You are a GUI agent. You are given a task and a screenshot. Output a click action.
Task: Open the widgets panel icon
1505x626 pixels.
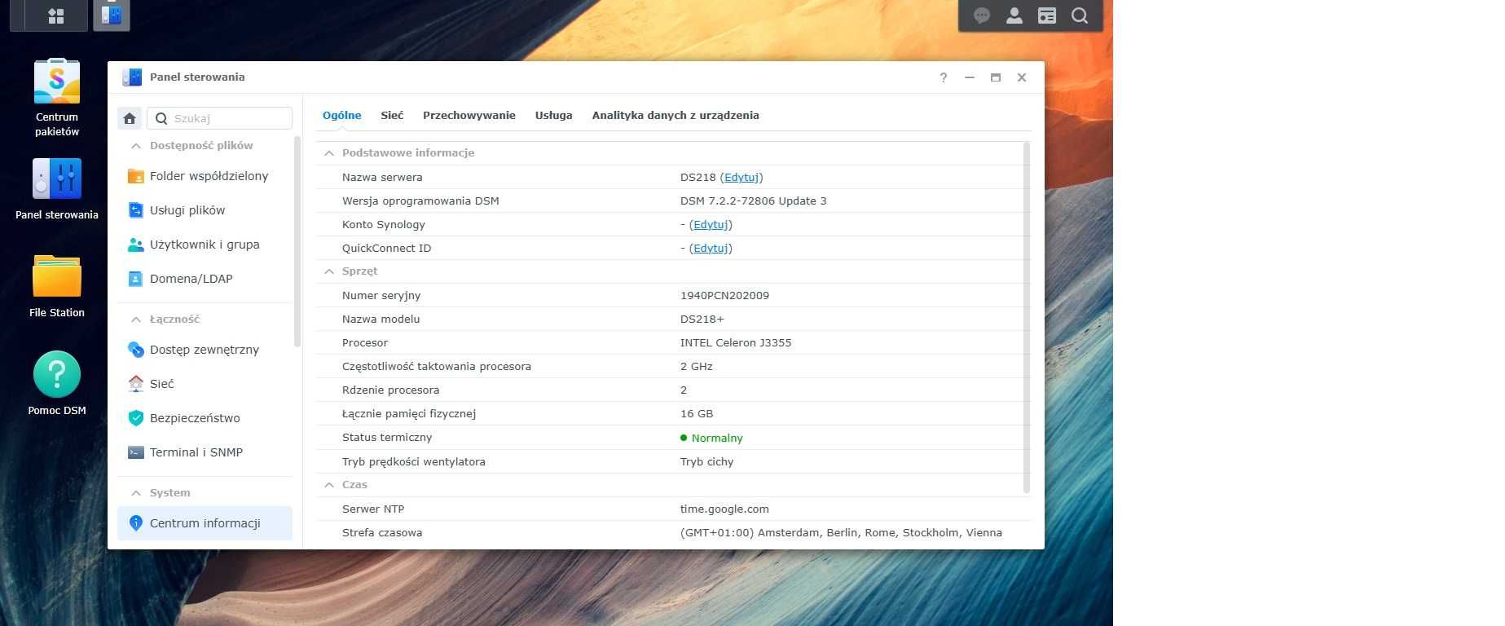click(x=1047, y=15)
